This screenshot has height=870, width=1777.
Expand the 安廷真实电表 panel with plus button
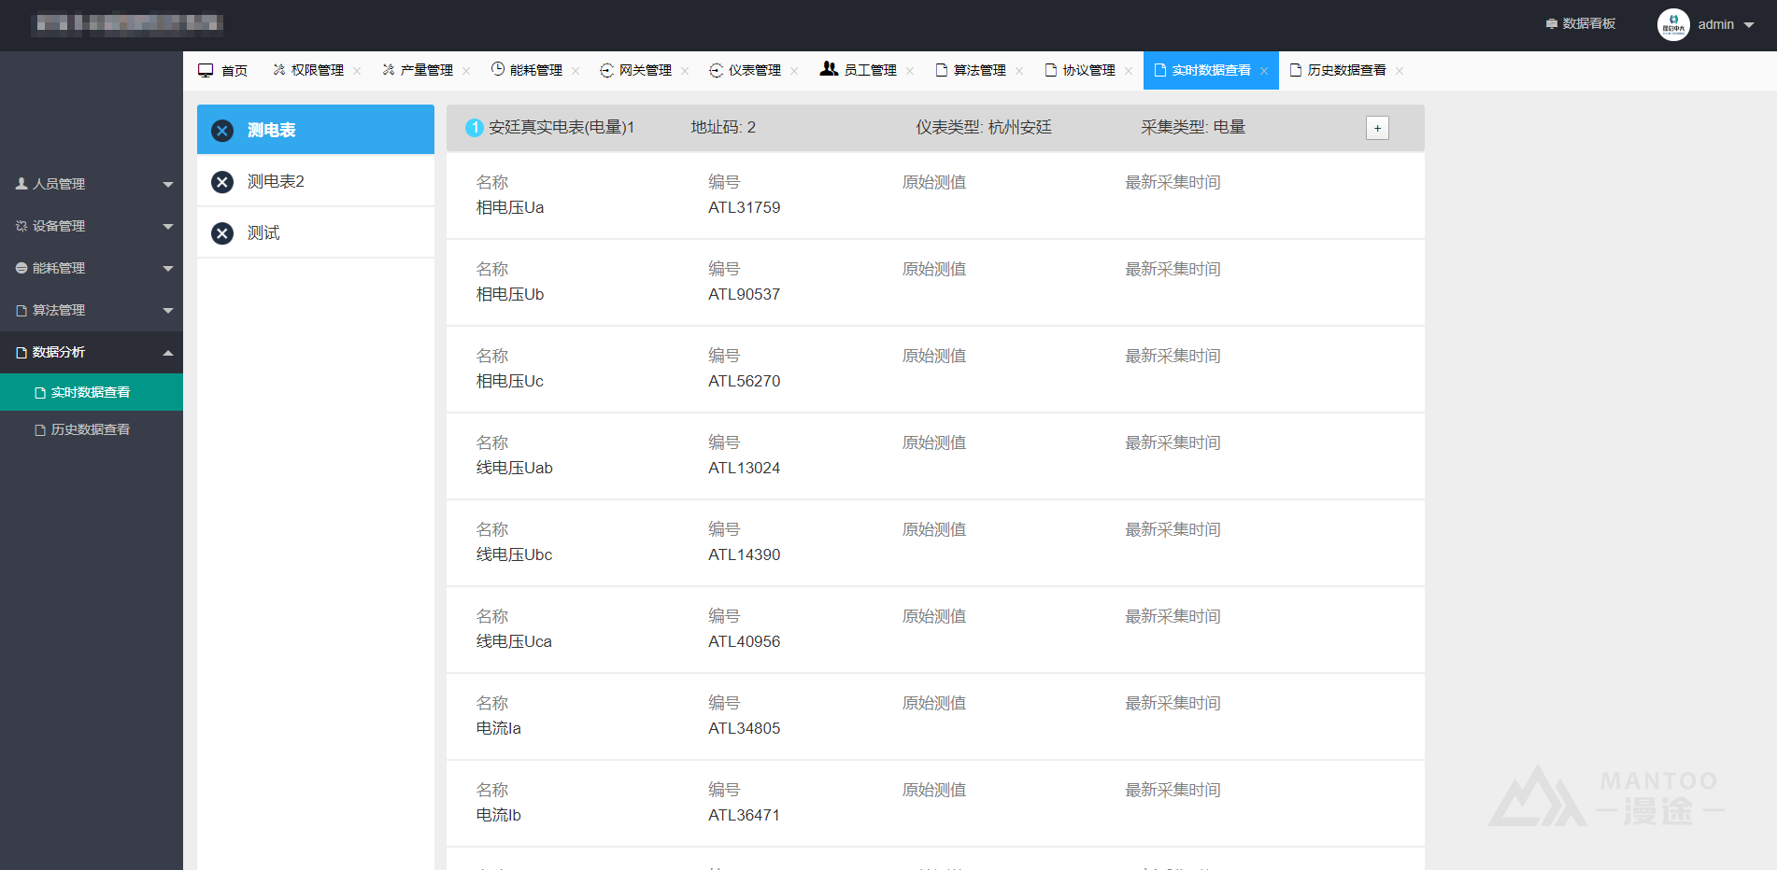(1377, 129)
